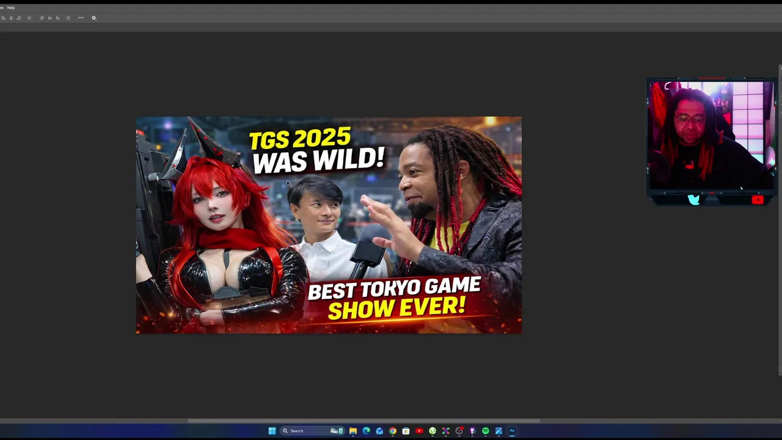Open the gear settings dropdown in options bar
This screenshot has height=440, width=782.
click(x=94, y=18)
